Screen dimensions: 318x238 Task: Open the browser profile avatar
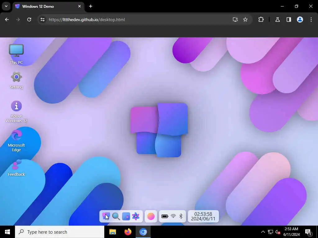pos(300,20)
